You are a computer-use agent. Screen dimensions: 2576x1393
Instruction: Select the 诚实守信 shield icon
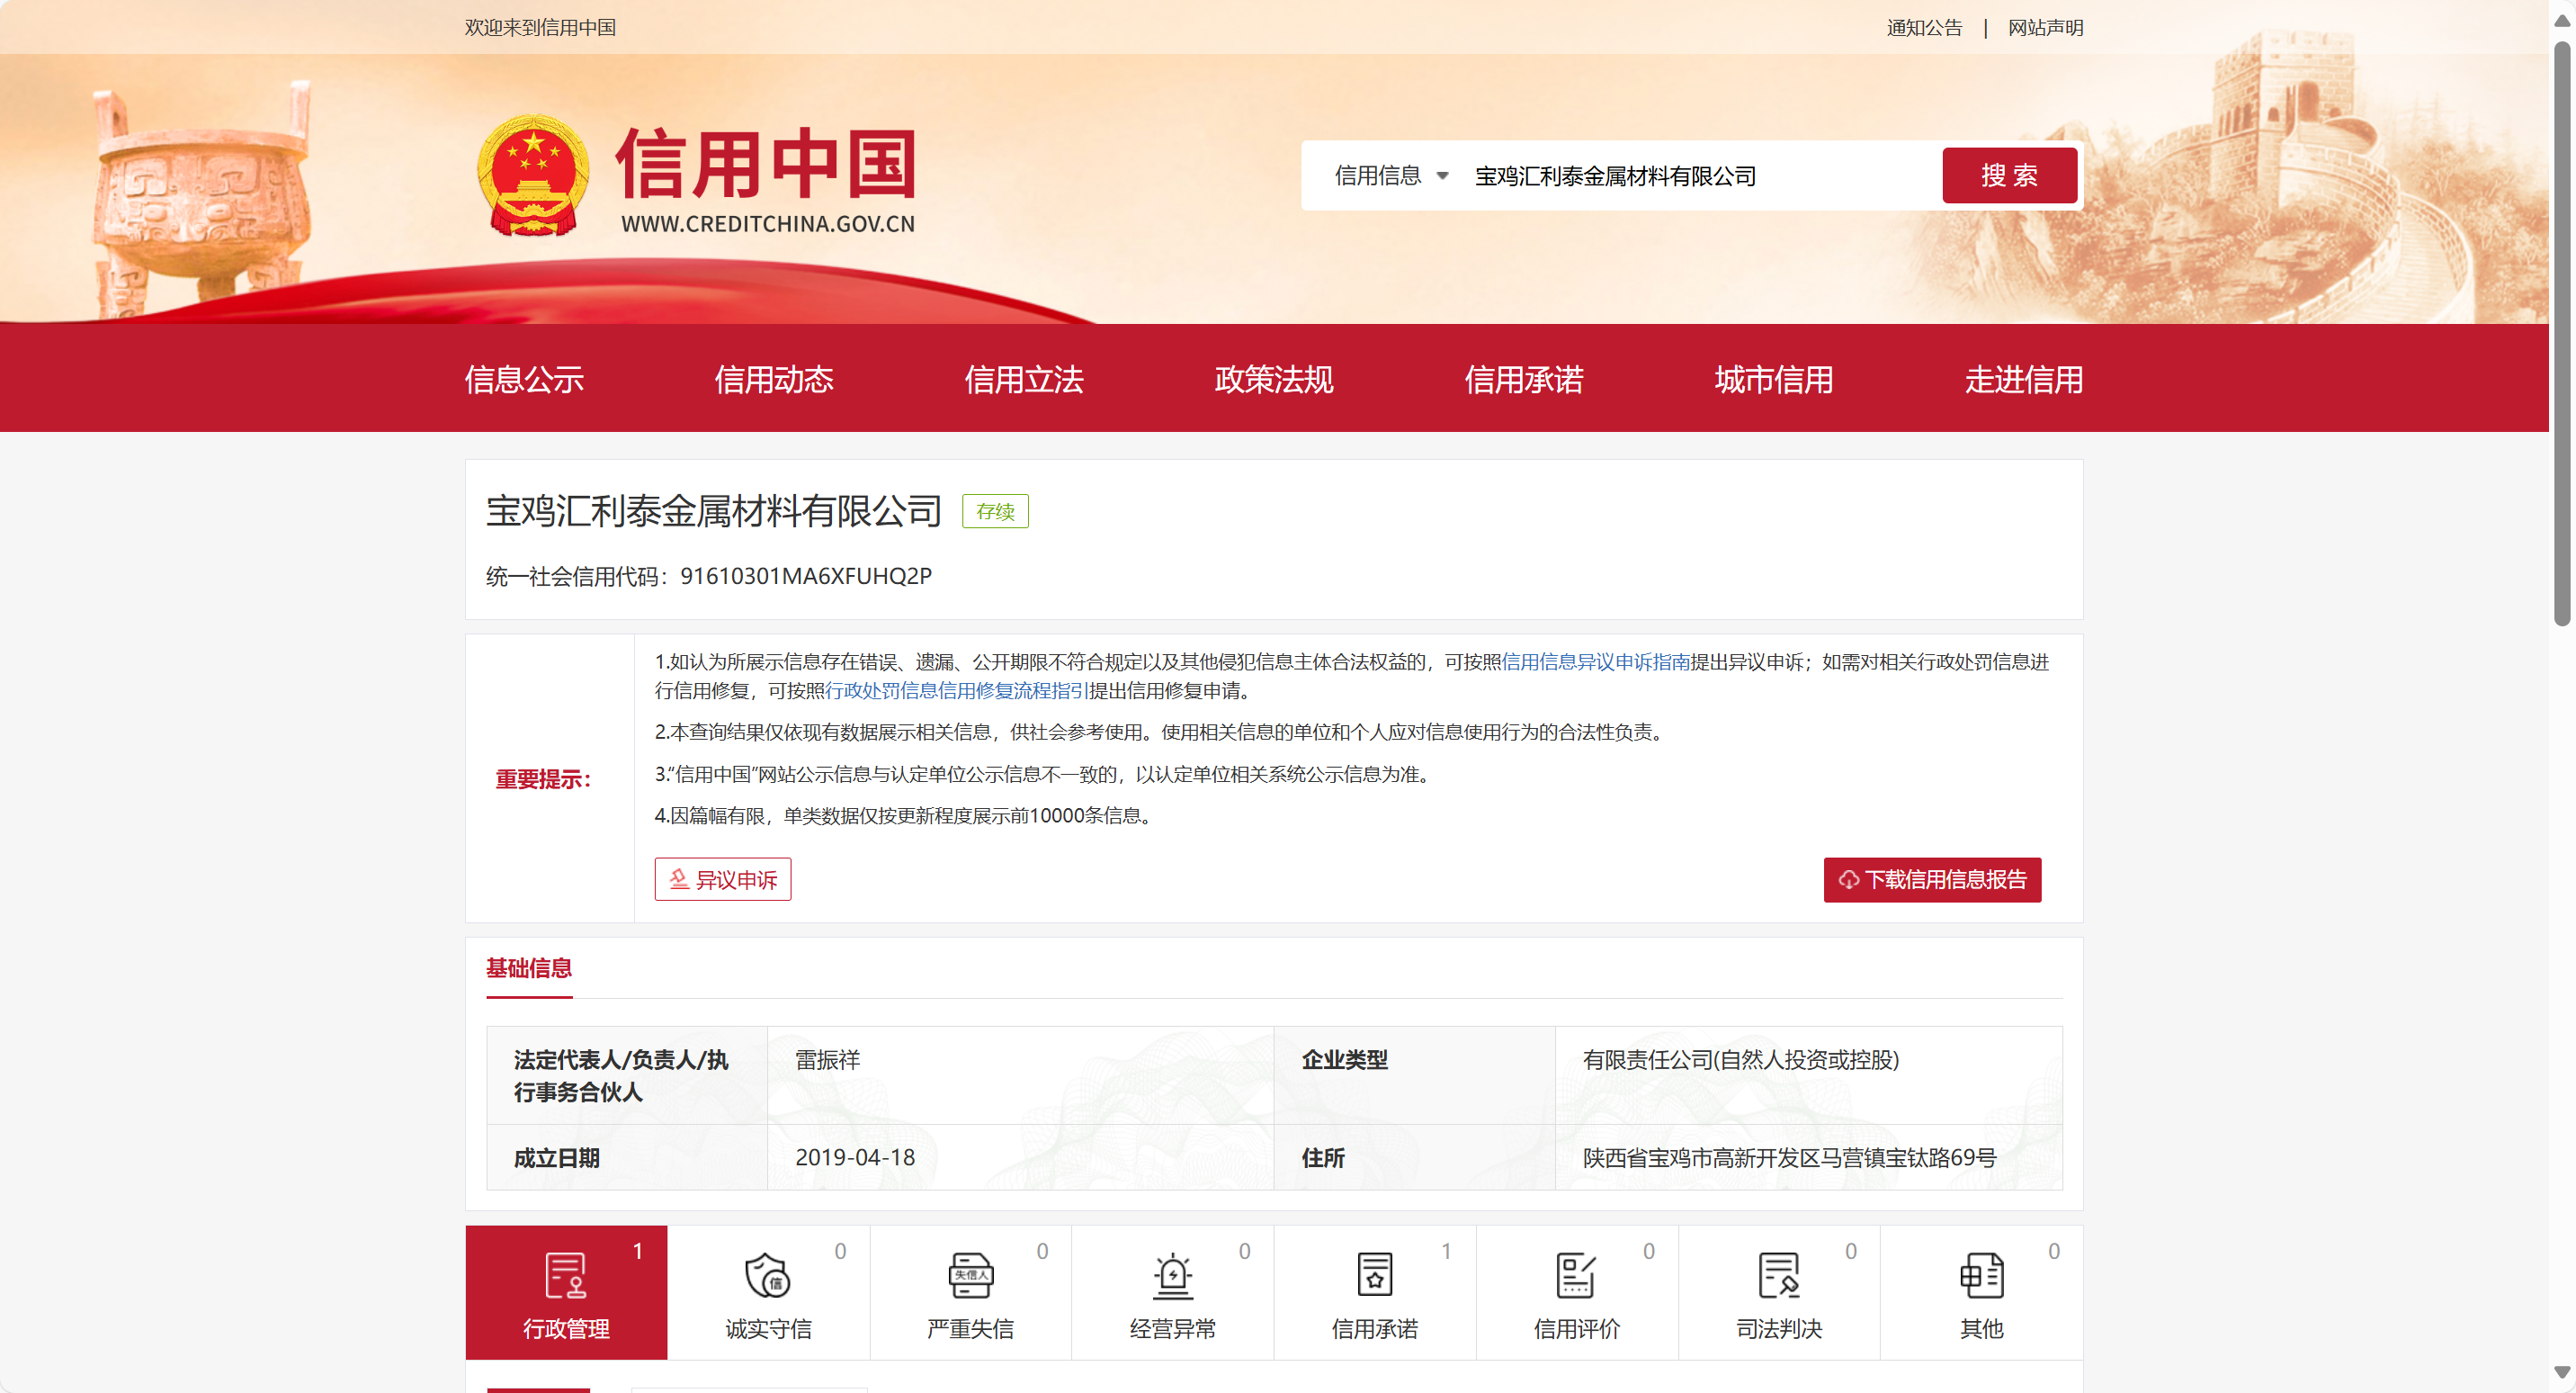pyautogui.click(x=767, y=1276)
